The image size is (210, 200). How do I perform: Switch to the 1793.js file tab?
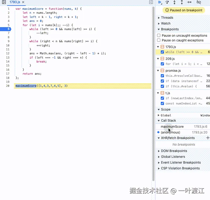[15, 2]
